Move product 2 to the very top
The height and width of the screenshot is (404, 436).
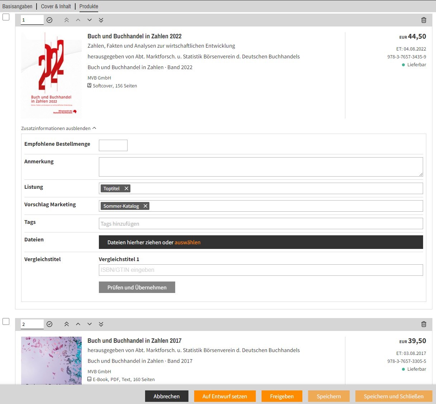coord(67,324)
